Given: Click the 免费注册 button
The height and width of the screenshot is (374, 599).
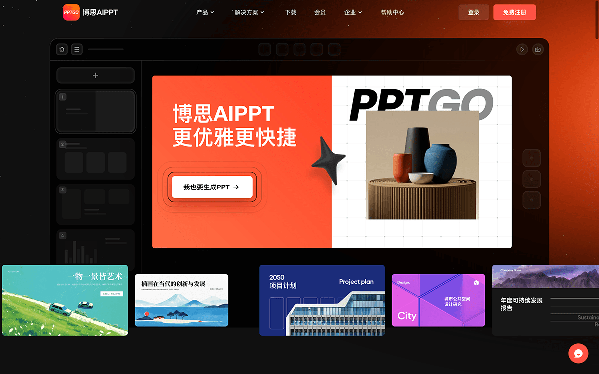Looking at the screenshot, I should pos(514,12).
